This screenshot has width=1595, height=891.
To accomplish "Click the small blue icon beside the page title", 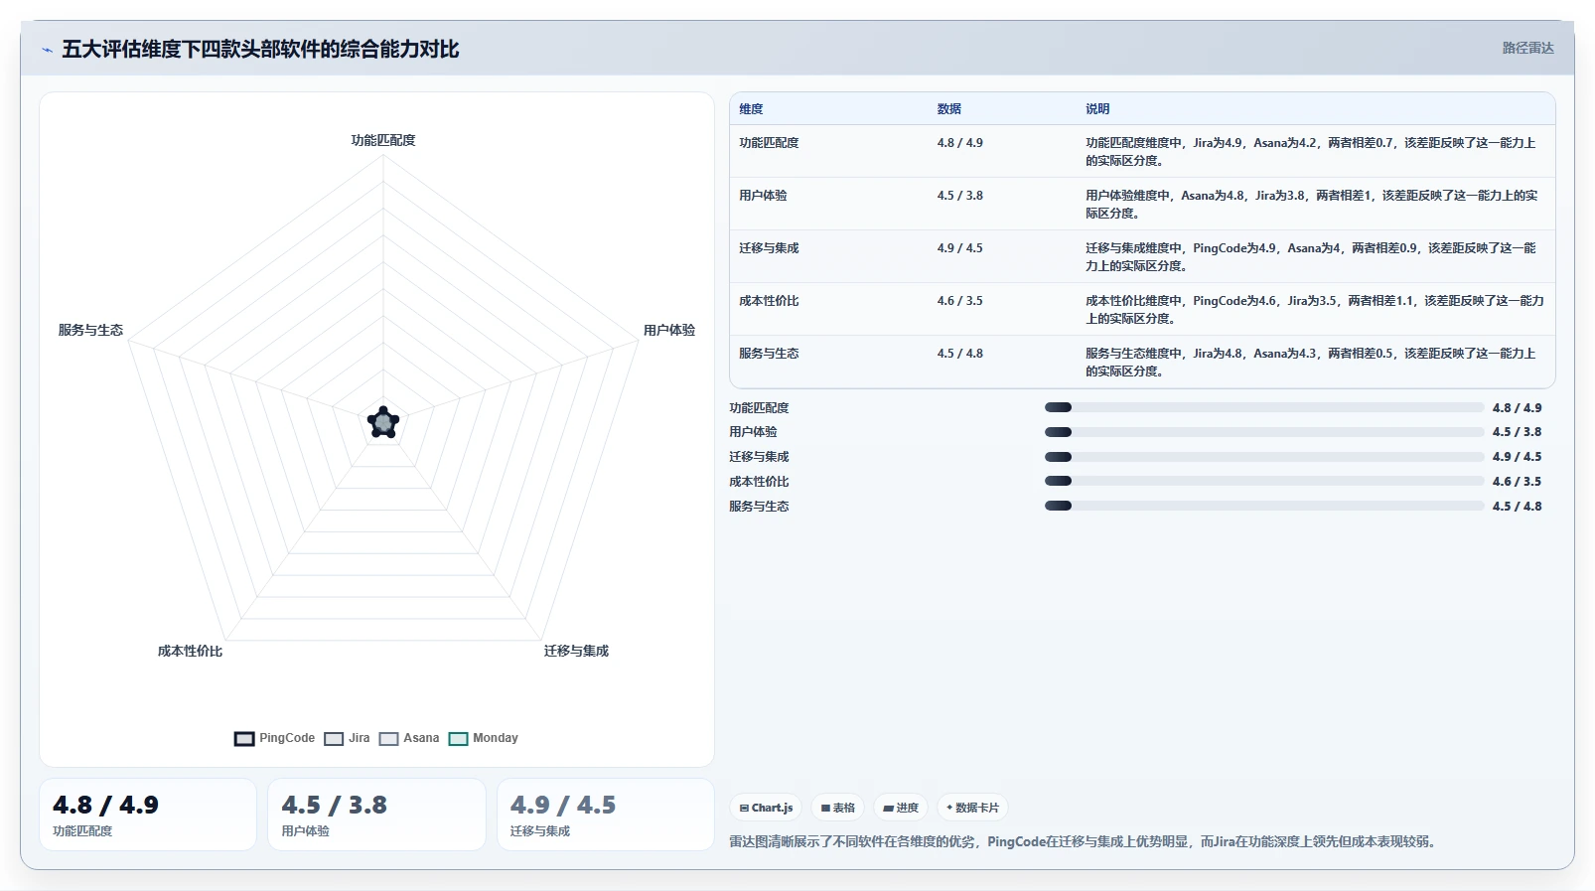I will pyautogui.click(x=47, y=50).
